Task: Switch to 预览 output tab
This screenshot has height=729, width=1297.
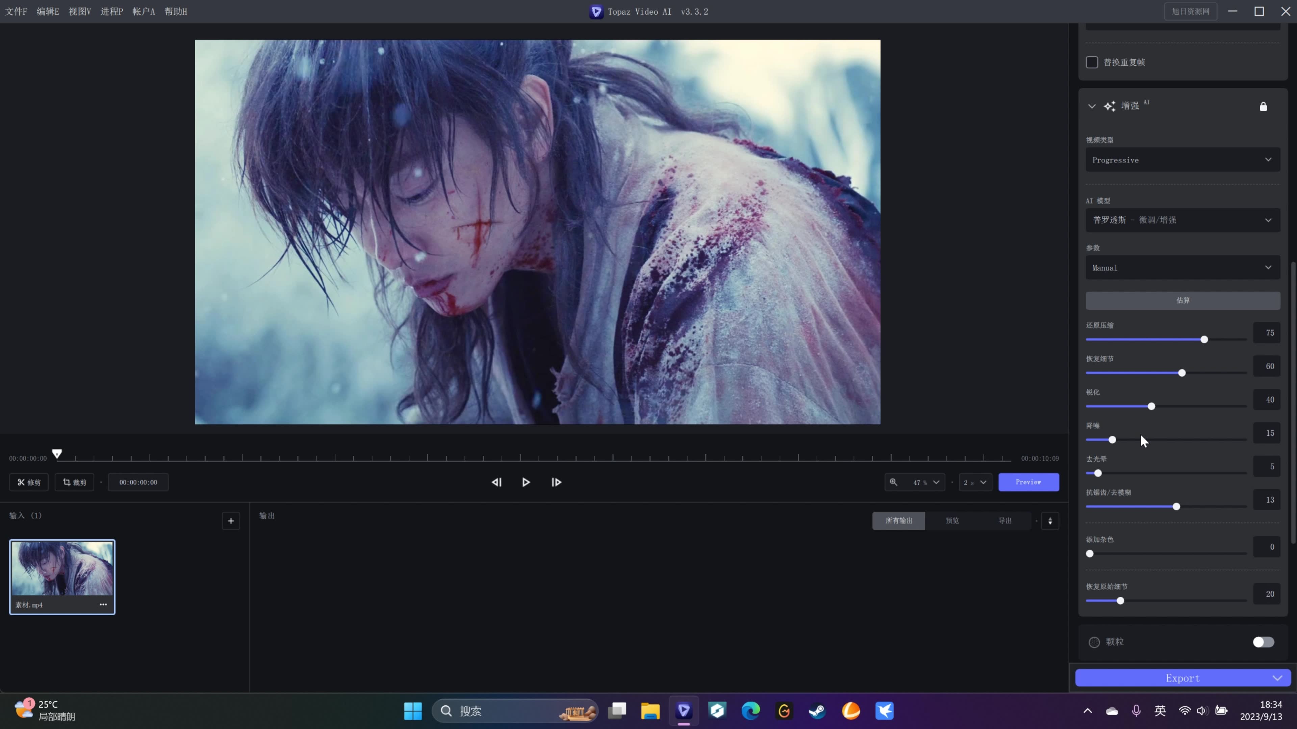Action: click(952, 521)
